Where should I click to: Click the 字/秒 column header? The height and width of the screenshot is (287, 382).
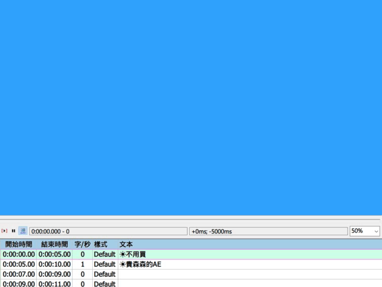pyautogui.click(x=82, y=244)
